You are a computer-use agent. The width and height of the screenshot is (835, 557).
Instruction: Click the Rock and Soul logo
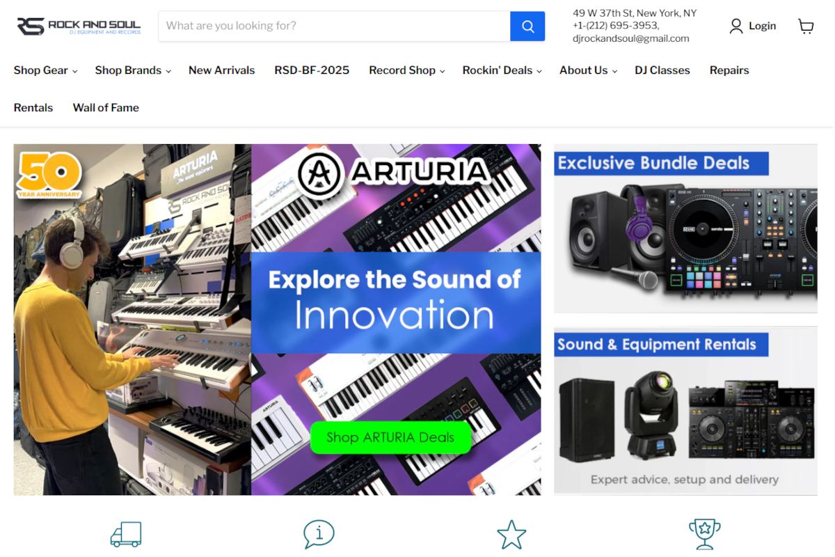pyautogui.click(x=79, y=26)
